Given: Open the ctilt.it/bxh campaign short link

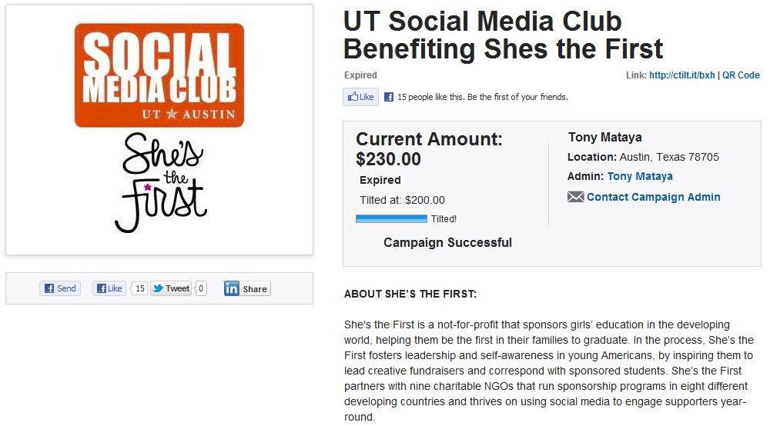Looking at the screenshot, I should (x=681, y=75).
